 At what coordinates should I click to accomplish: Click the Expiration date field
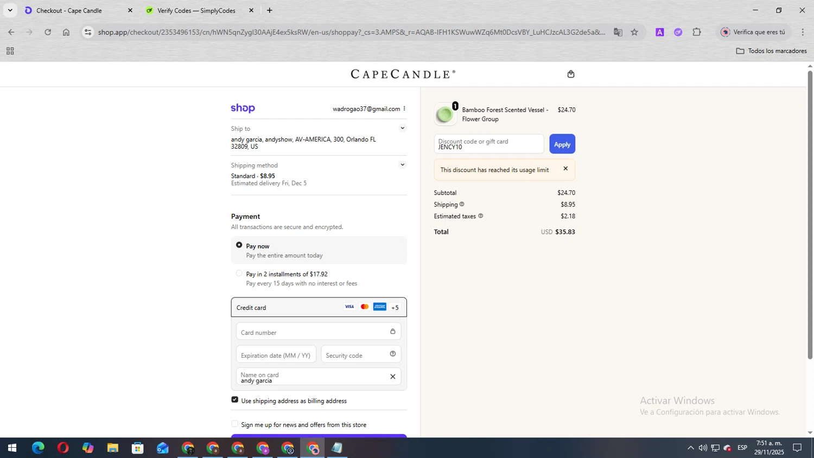click(276, 354)
